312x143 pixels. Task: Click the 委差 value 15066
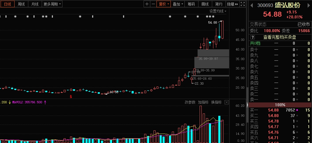click(x=304, y=31)
